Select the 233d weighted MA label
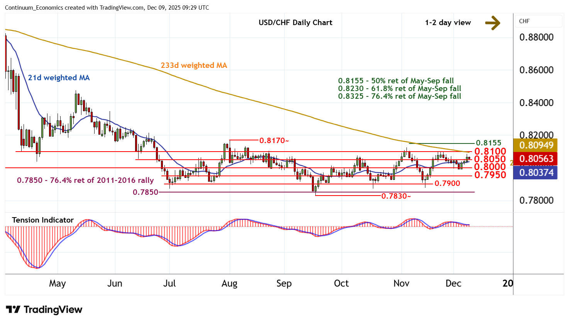This screenshot has width=569, height=324. pos(194,66)
